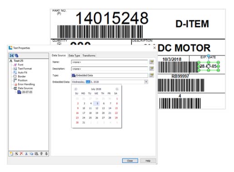The image size is (234, 172).
Task: Click the Name input field
Action: [110, 62]
